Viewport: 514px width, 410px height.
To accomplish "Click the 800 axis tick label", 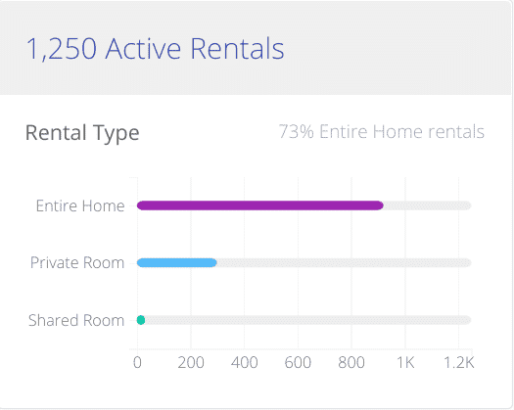I will [x=351, y=363].
